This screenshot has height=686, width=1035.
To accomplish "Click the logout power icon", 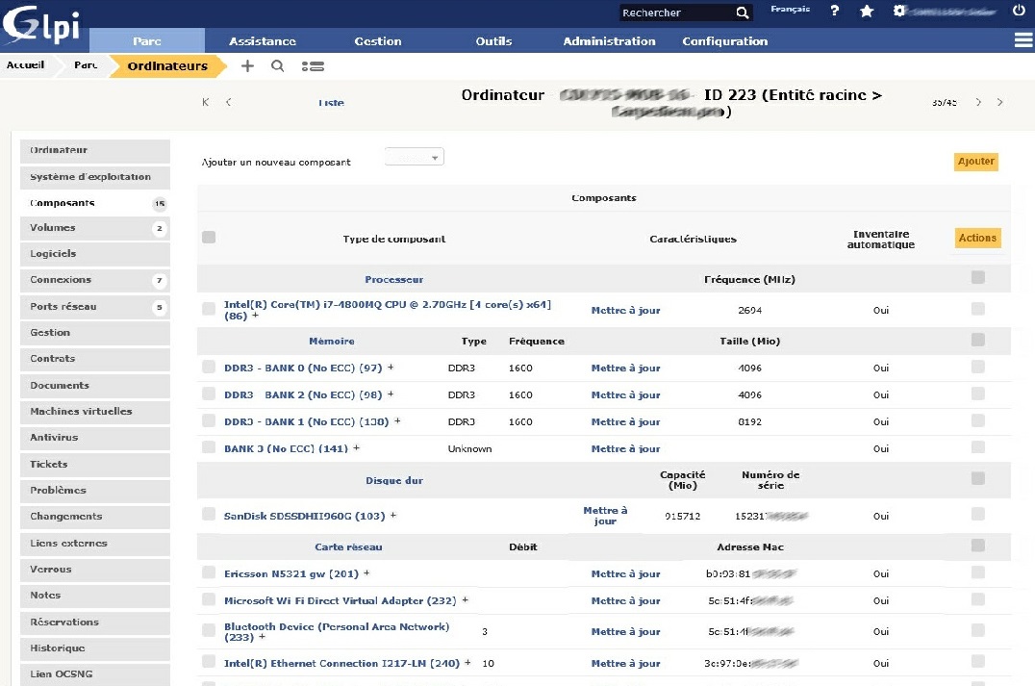I will coord(1019,12).
